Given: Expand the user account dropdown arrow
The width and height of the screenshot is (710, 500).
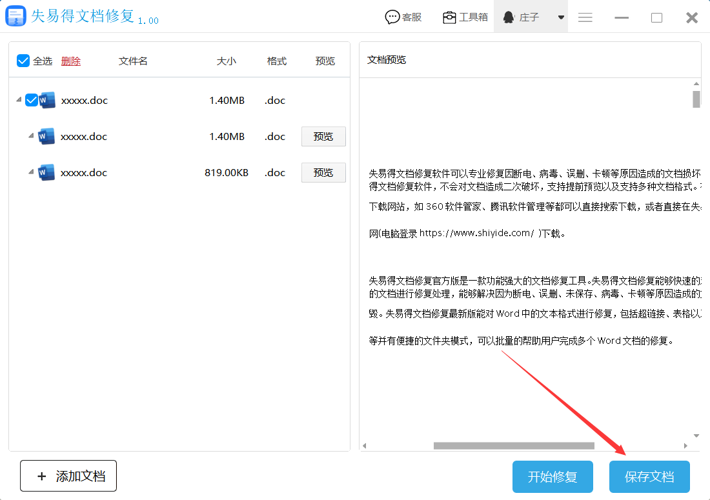Looking at the screenshot, I should 561,17.
